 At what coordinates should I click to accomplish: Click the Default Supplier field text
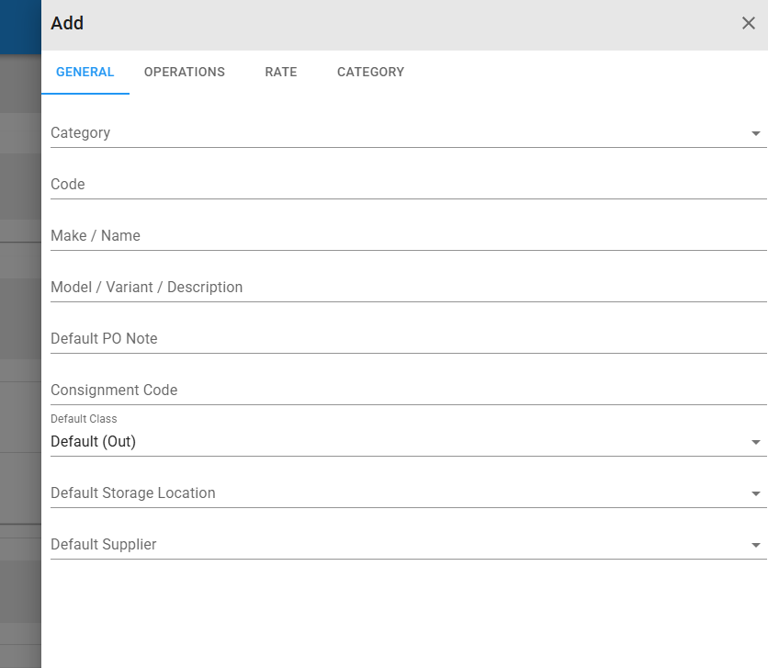pos(103,544)
